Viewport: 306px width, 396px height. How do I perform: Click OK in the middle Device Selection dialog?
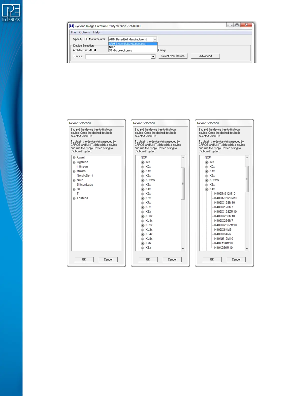tap(148, 259)
